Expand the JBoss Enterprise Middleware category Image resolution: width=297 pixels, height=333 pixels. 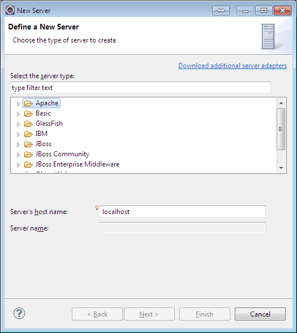coord(18,165)
